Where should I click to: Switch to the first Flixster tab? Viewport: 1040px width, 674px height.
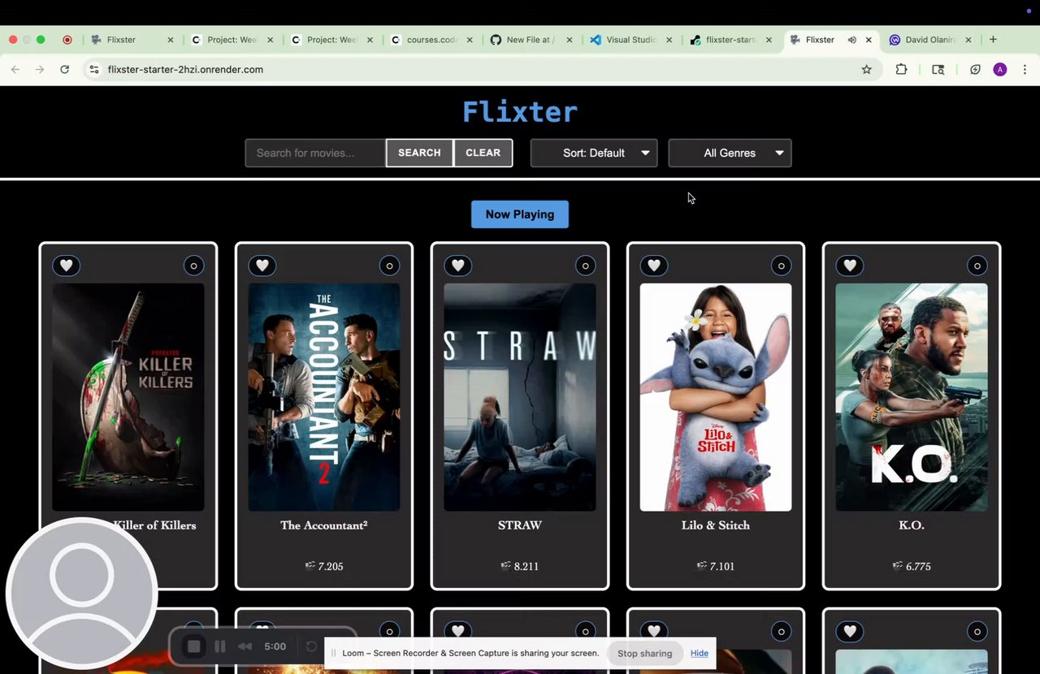point(122,40)
